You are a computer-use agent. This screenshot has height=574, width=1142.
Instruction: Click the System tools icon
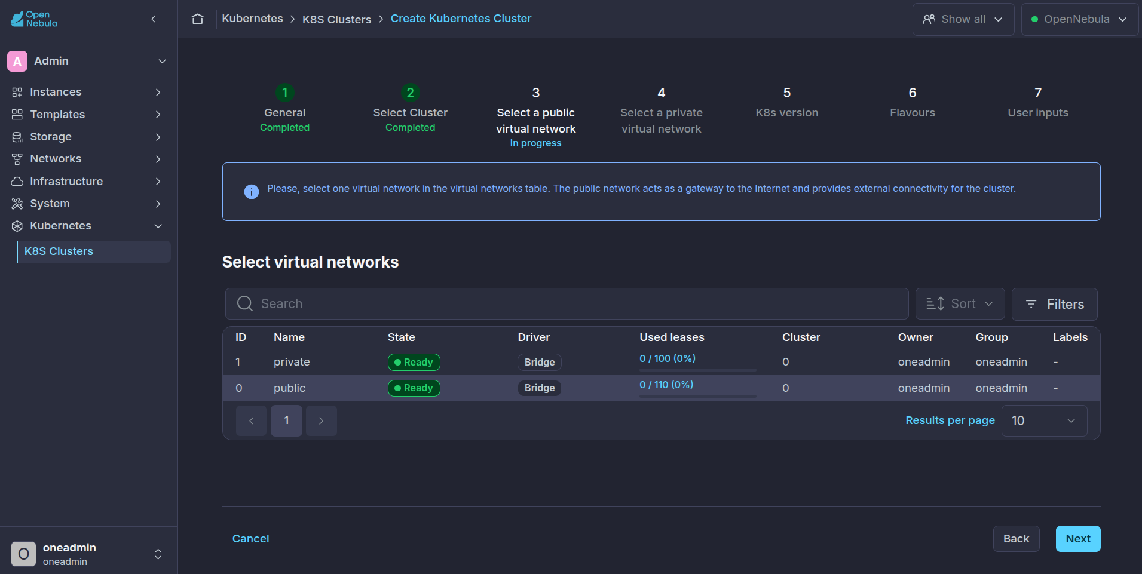point(17,204)
